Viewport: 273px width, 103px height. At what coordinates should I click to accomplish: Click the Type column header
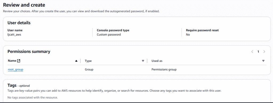(x=88, y=61)
